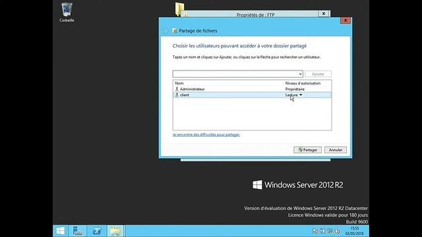Click the Administrateur user icon
The width and height of the screenshot is (422, 237).
tap(177, 89)
